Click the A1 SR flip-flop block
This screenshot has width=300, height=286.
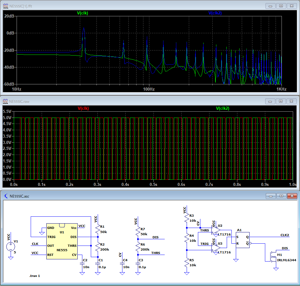coord(242,240)
